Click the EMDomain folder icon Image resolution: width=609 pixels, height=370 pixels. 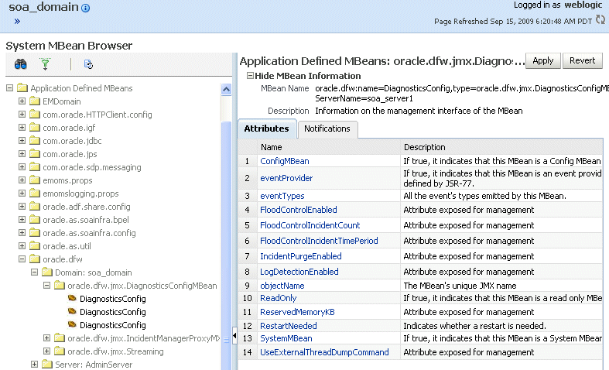pos(35,101)
